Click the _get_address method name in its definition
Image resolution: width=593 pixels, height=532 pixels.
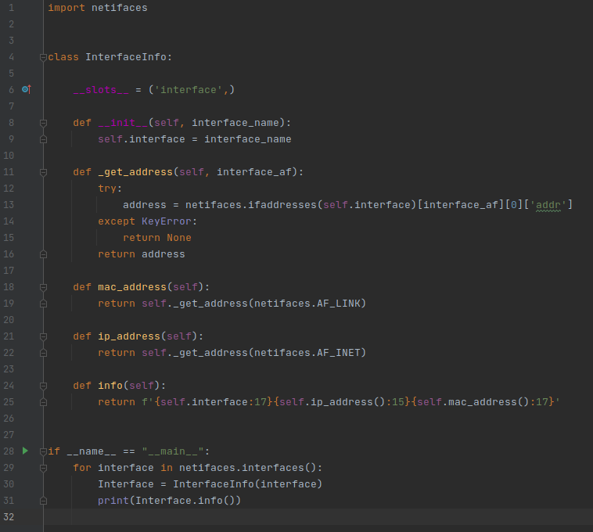135,172
